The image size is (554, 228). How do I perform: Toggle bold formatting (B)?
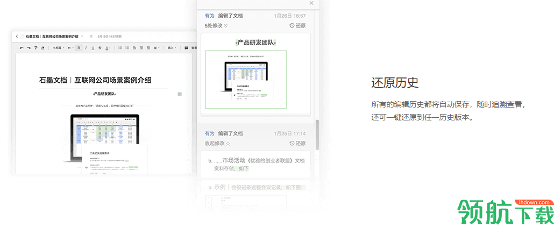point(79,48)
